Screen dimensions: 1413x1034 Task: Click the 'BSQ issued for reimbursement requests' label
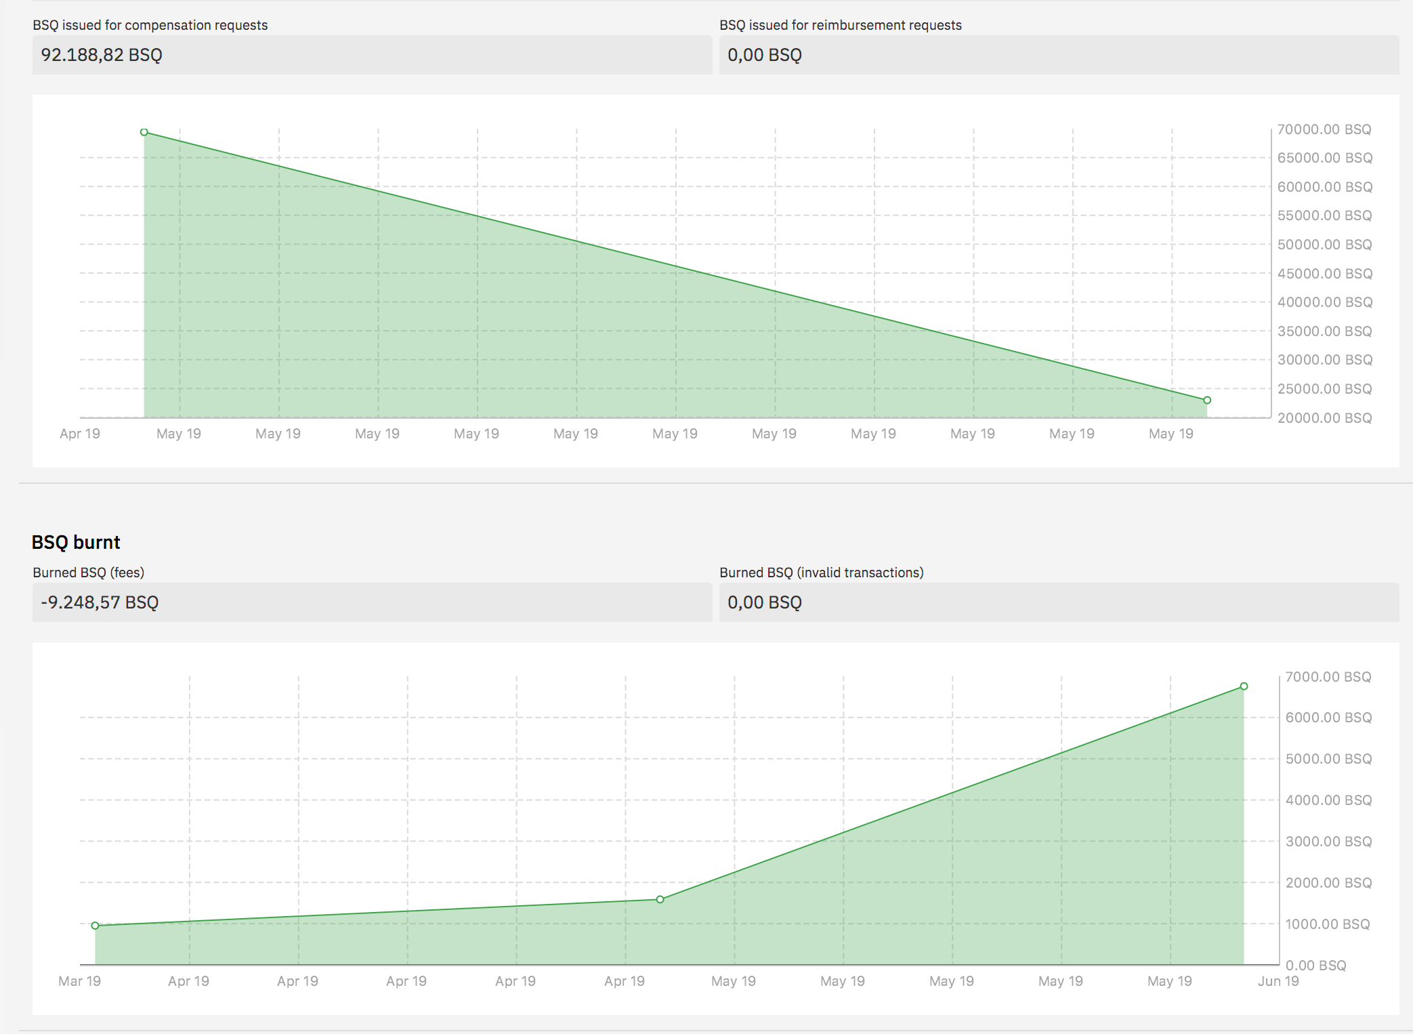[x=841, y=25]
